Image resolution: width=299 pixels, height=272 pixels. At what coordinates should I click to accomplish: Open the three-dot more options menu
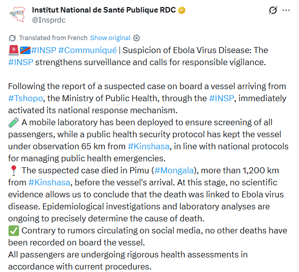[x=286, y=11]
